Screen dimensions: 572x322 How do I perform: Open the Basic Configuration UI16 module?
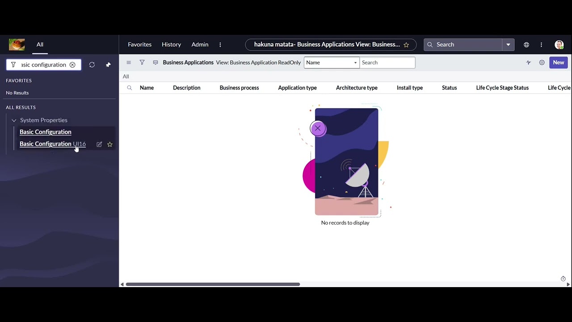[x=53, y=144]
